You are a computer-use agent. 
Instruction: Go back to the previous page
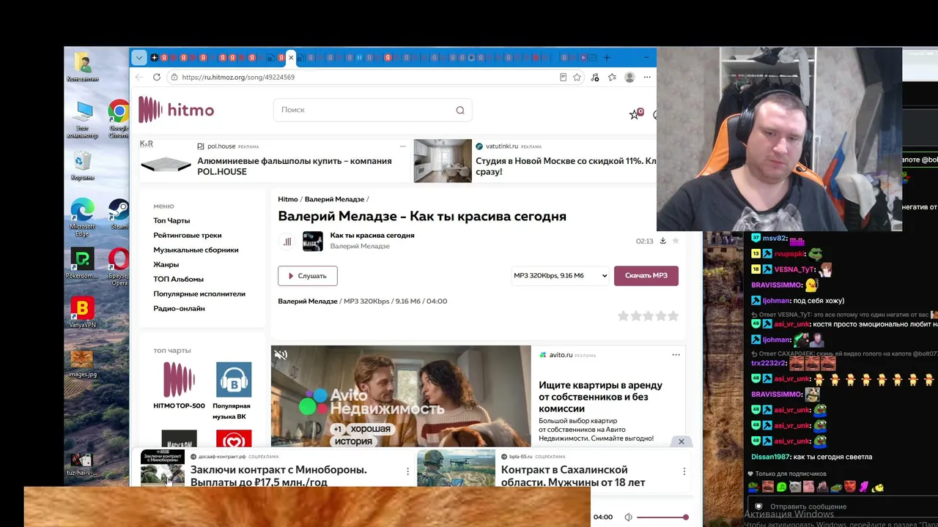[139, 77]
